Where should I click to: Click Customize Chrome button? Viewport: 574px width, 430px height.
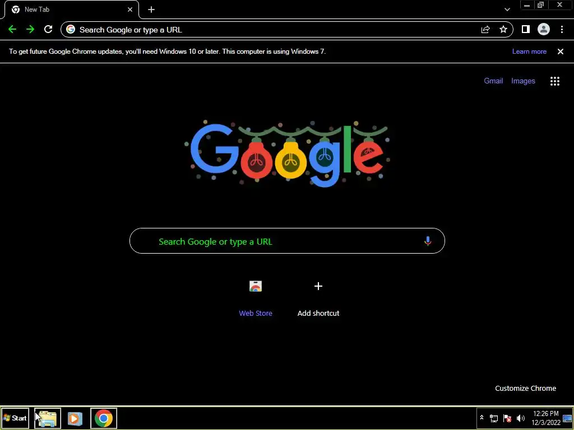pos(526,389)
